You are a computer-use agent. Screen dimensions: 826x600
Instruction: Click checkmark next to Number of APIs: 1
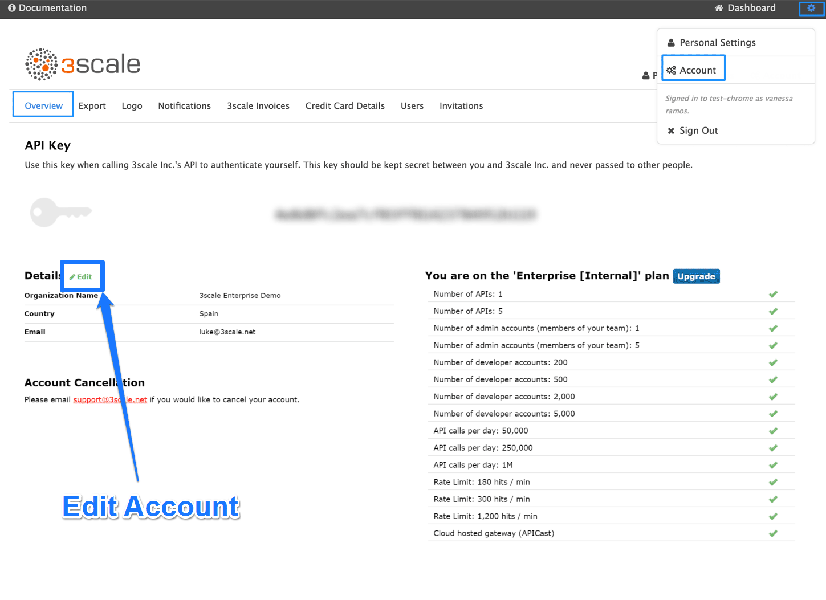[x=773, y=294]
